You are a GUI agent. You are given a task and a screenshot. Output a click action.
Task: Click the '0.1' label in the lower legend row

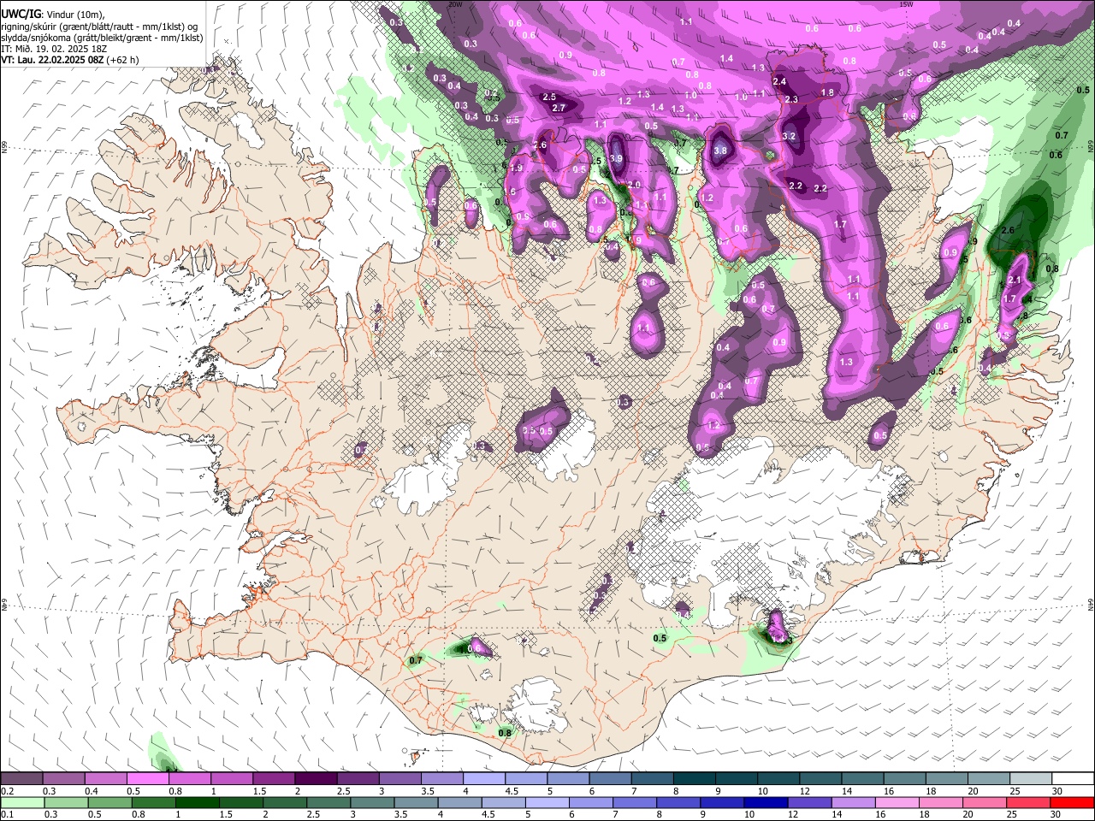(6, 814)
